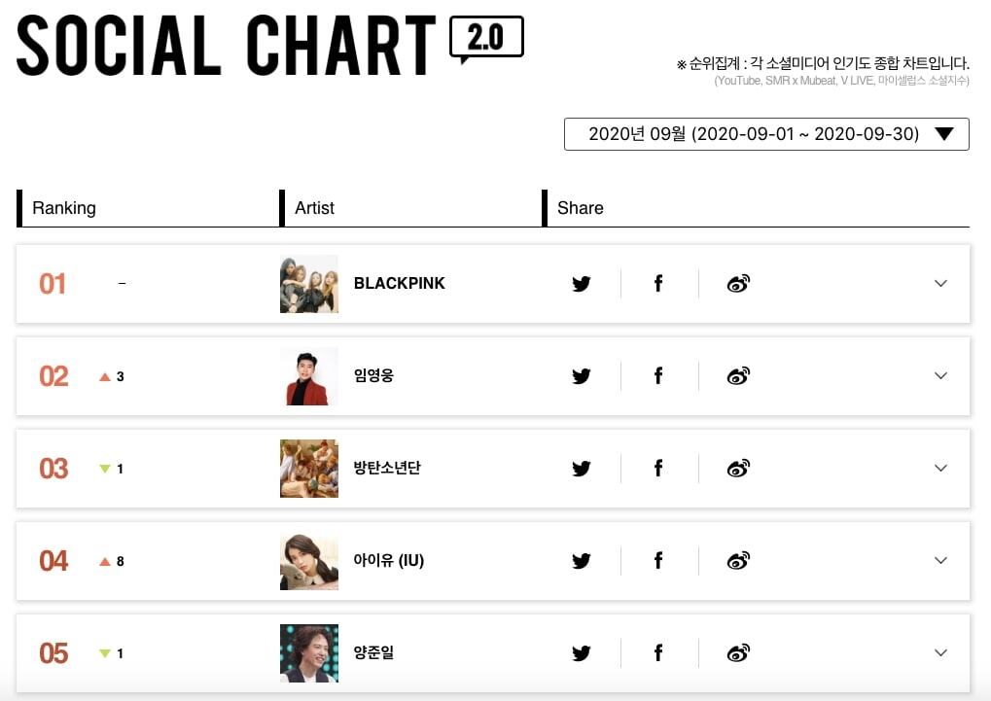This screenshot has height=701, width=991.
Task: Expand the 방탄소년단 row details
Action: pyautogui.click(x=940, y=469)
